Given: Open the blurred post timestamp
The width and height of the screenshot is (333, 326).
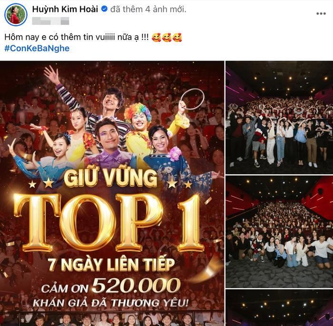Looking at the screenshot, I should (x=50, y=21).
